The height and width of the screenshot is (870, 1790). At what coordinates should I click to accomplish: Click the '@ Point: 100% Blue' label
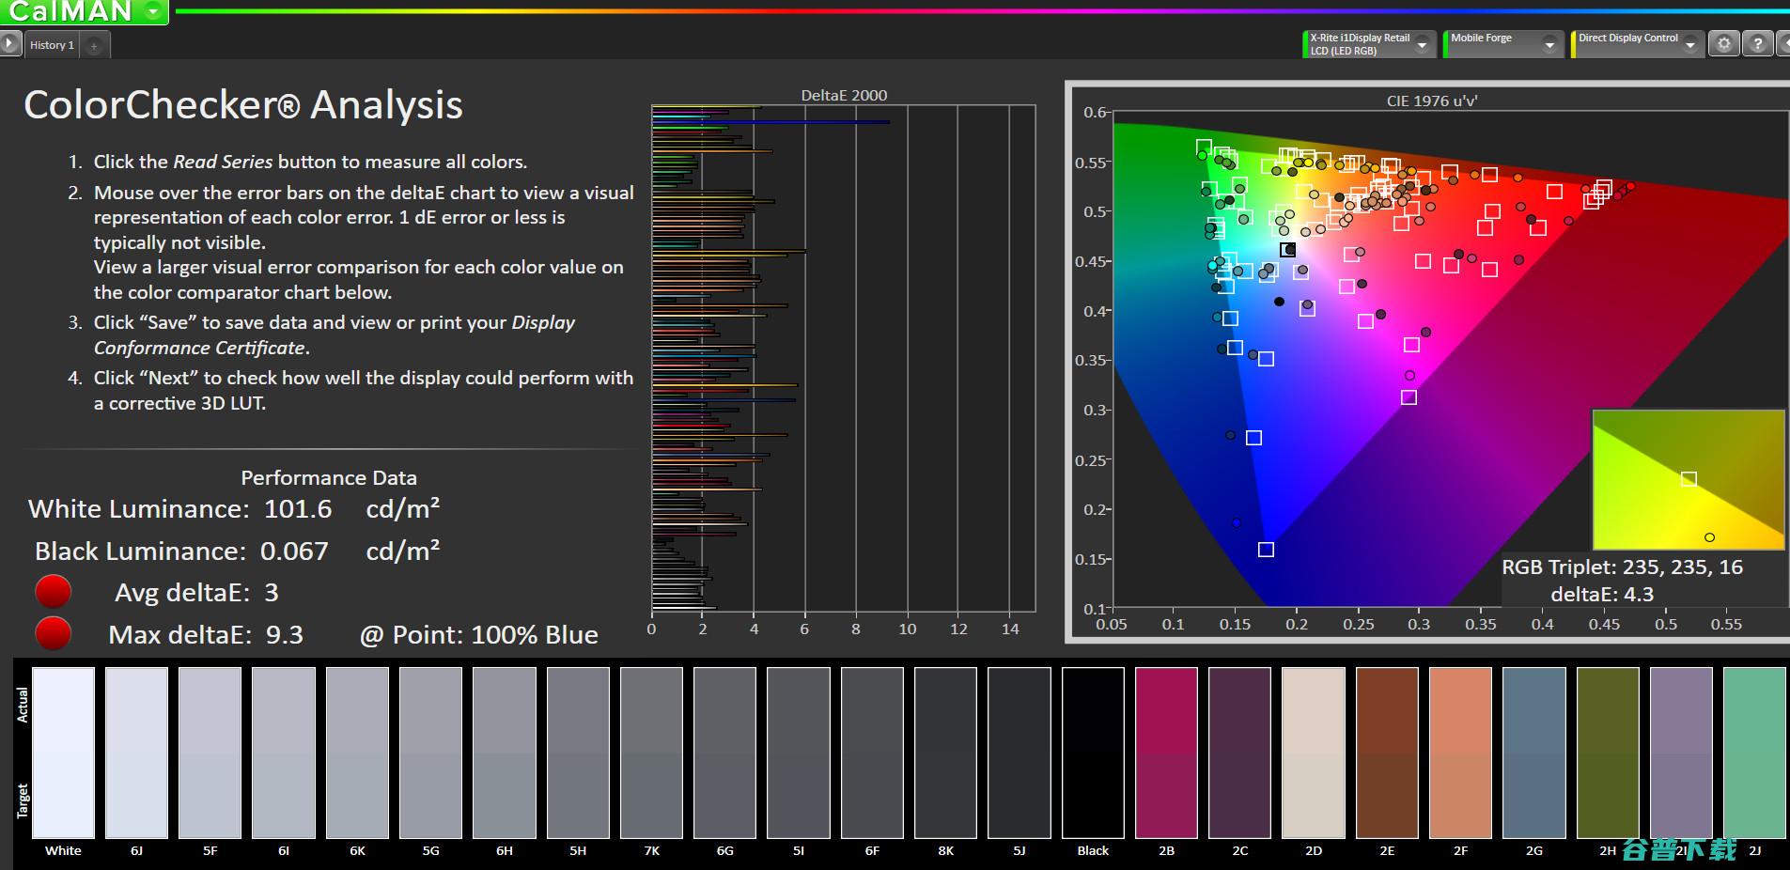(478, 635)
